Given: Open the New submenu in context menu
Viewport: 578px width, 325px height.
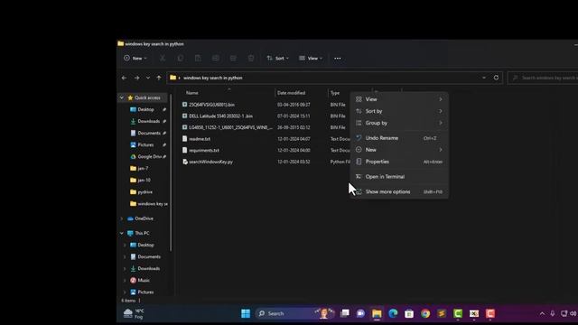Looking at the screenshot, I should (x=399, y=150).
